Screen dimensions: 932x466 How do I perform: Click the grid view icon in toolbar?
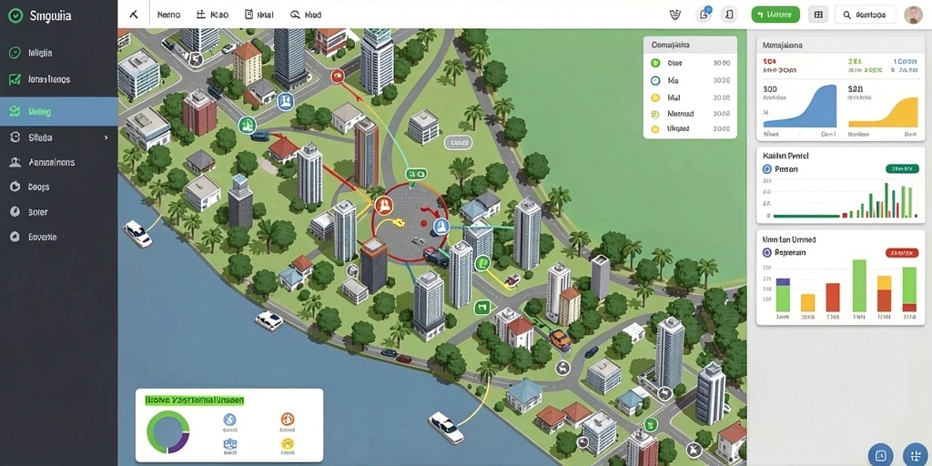818,15
